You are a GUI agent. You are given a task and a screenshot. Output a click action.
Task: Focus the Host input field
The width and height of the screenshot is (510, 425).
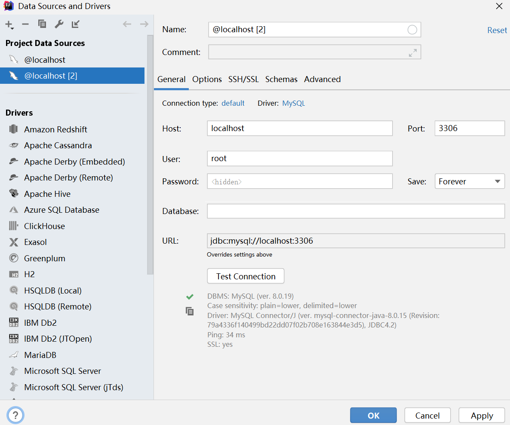300,128
